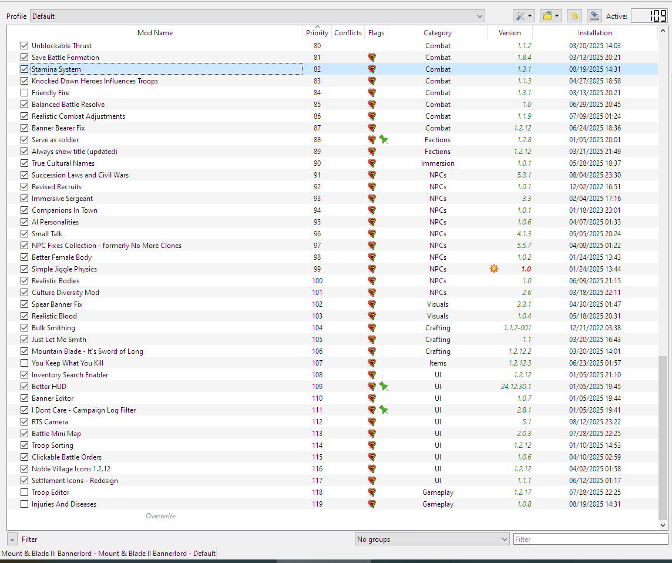The image size is (672, 563).
Task: Click heart flag icon on Settlement Icons - Redesign row
Action: [372, 481]
